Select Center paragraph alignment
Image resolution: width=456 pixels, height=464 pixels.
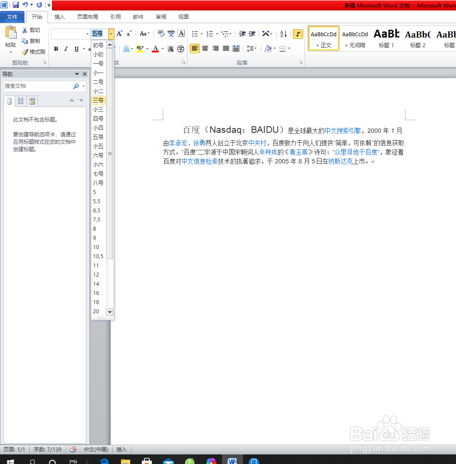205,48
